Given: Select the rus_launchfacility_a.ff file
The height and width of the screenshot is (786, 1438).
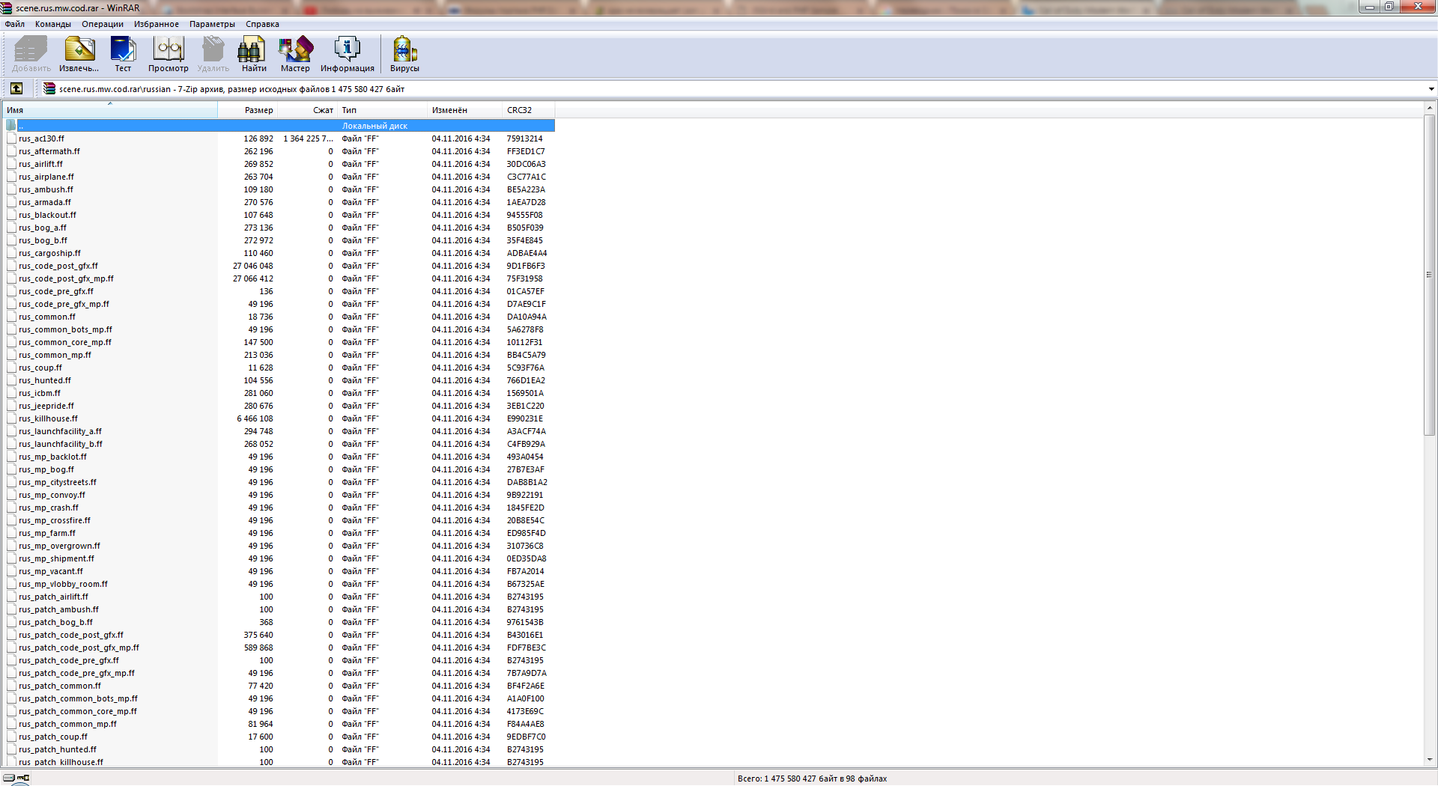Looking at the screenshot, I should click(61, 431).
